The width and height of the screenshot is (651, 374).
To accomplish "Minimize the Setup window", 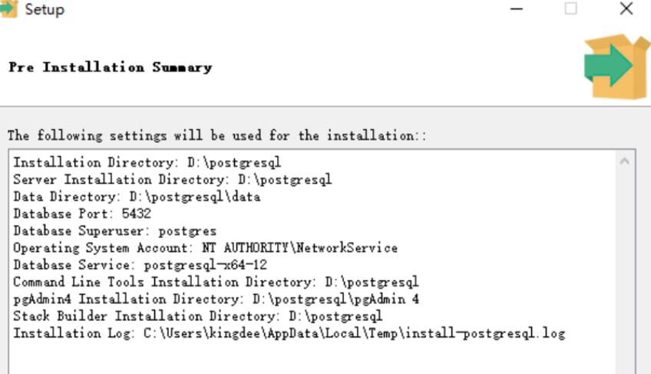I will (516, 8).
